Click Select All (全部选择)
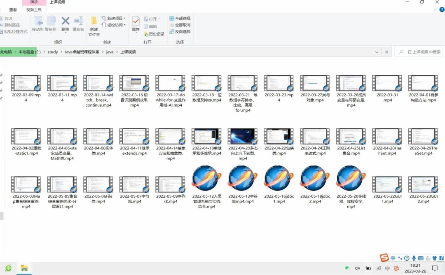This screenshot has height=275, width=445. (x=180, y=19)
